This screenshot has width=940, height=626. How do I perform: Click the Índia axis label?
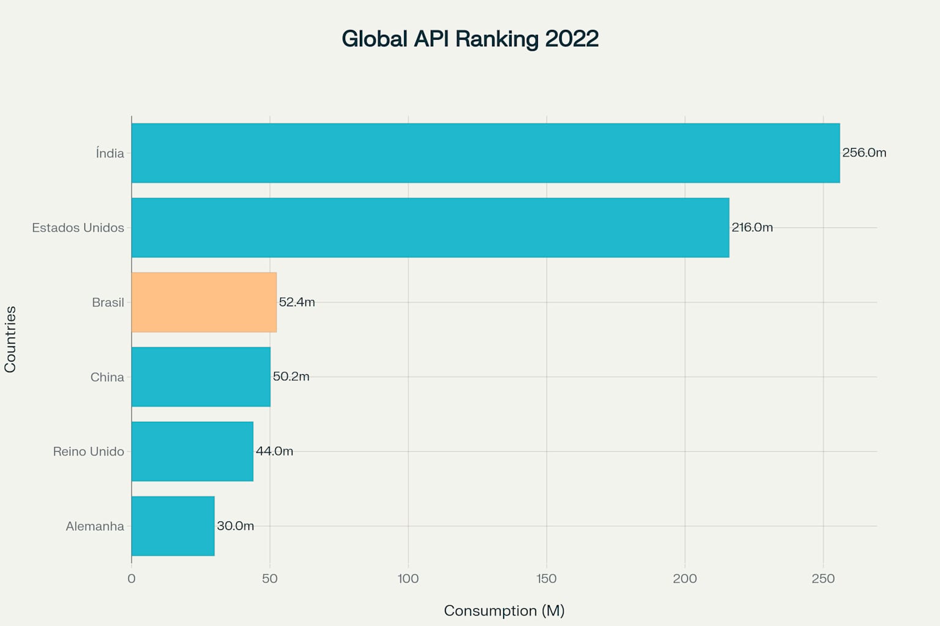(x=108, y=152)
